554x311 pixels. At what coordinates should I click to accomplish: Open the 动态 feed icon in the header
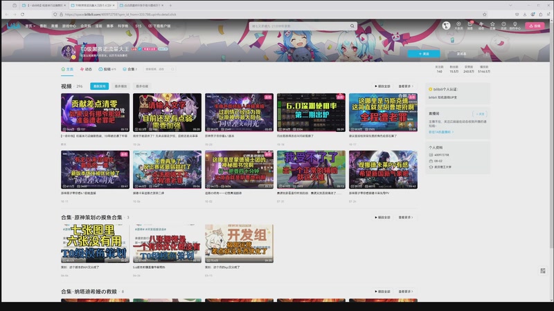(481, 26)
